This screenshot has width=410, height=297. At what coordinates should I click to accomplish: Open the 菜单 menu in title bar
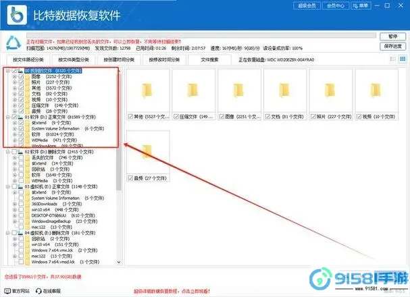[361, 5]
